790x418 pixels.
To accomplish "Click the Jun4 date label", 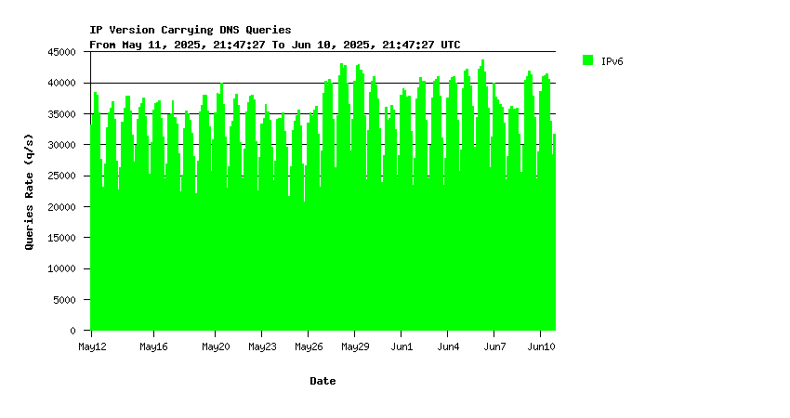I will (x=448, y=346).
